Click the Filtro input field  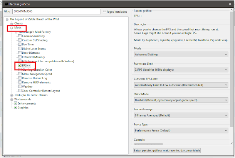[57, 12]
